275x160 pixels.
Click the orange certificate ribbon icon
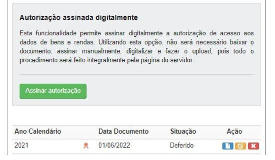tap(86, 146)
